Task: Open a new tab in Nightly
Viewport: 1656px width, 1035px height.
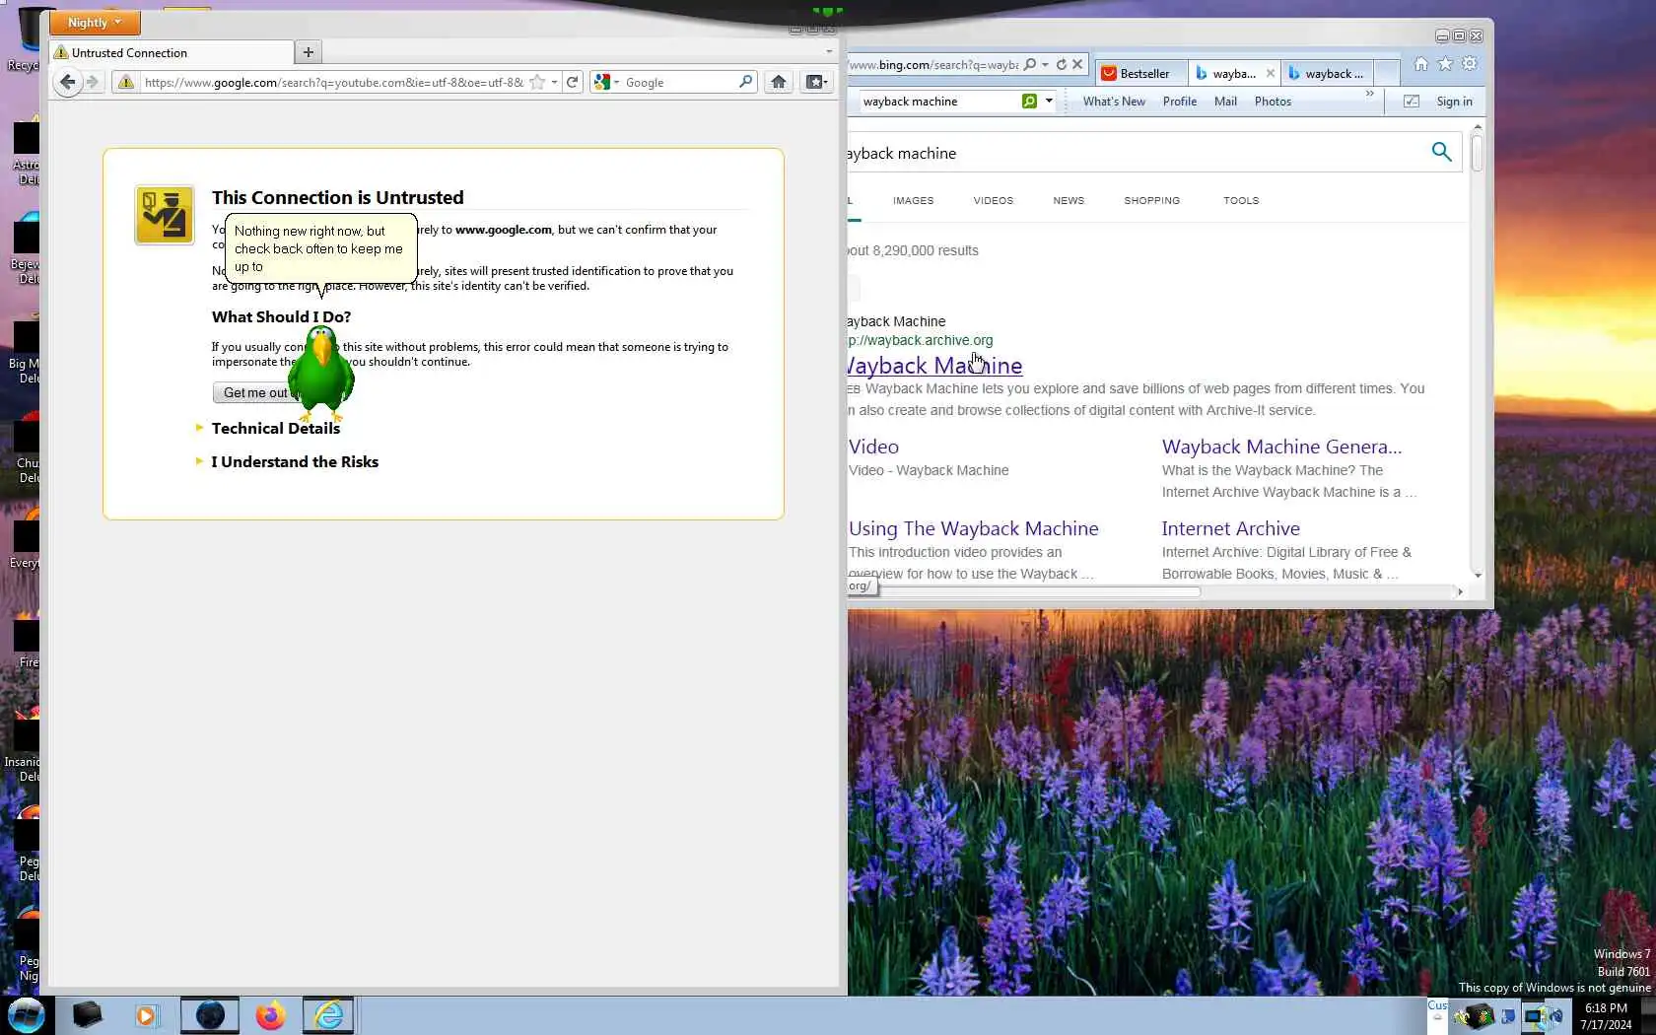Action: coord(309,52)
